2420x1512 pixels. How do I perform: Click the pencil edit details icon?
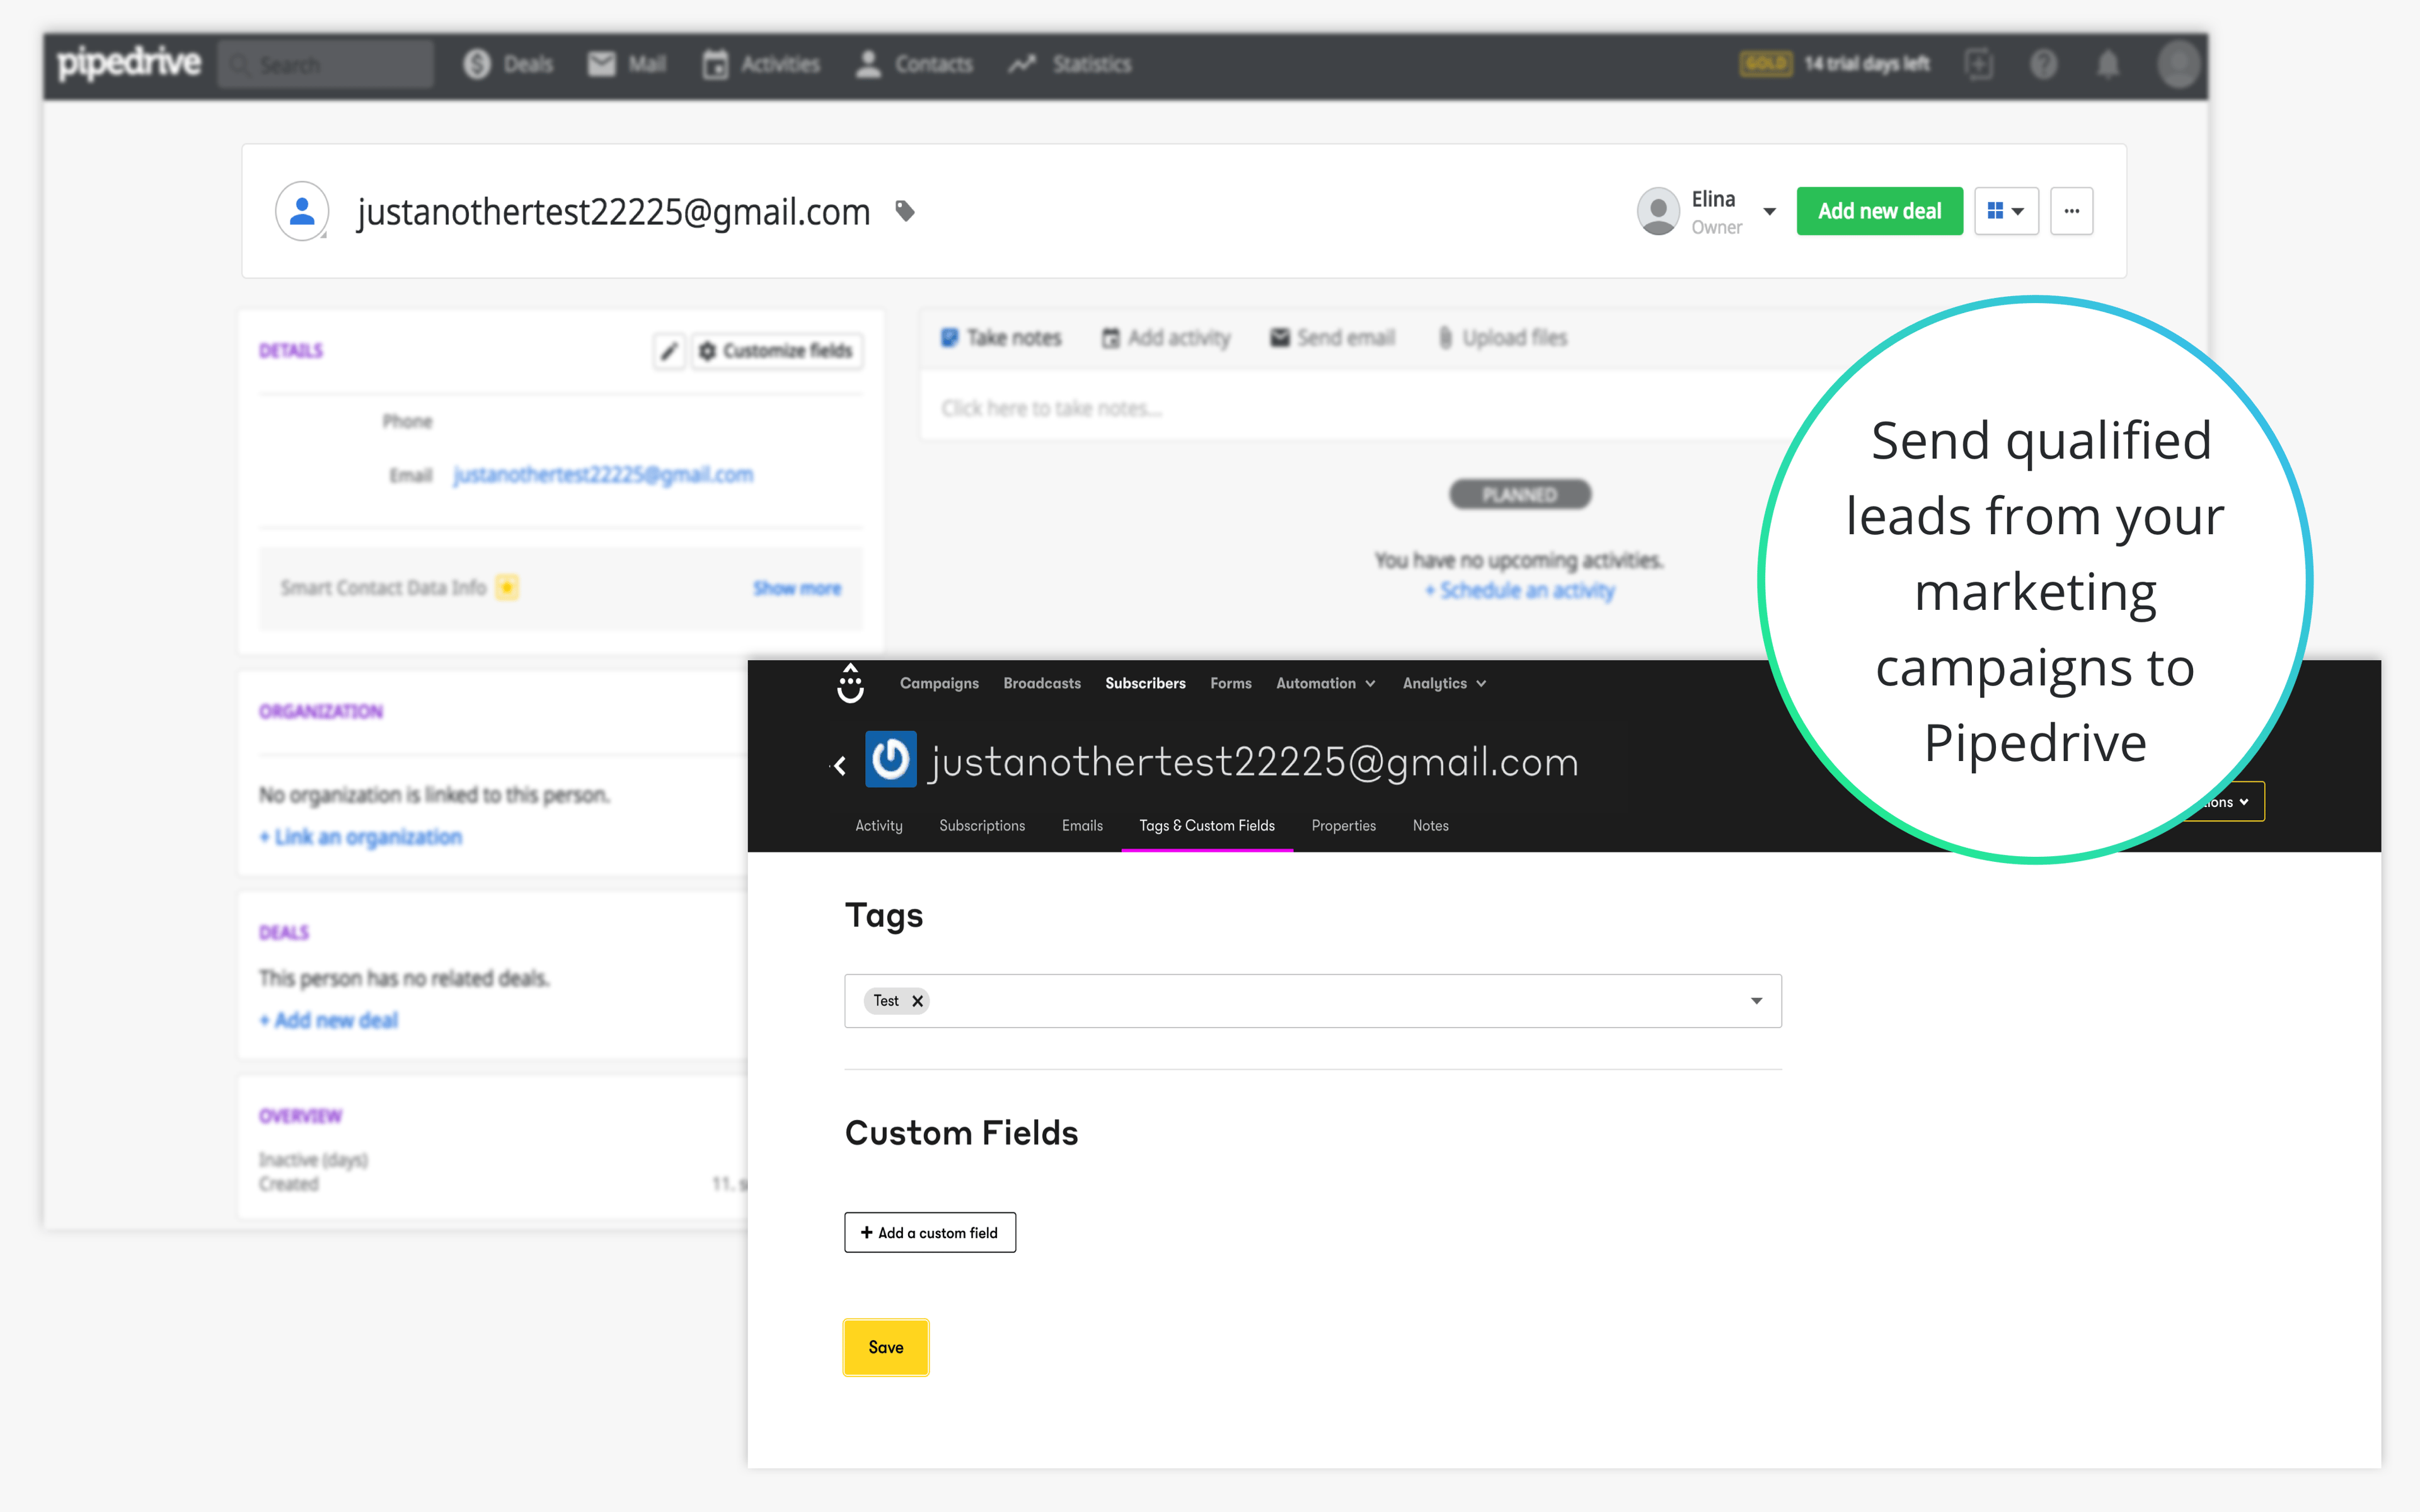(x=669, y=351)
